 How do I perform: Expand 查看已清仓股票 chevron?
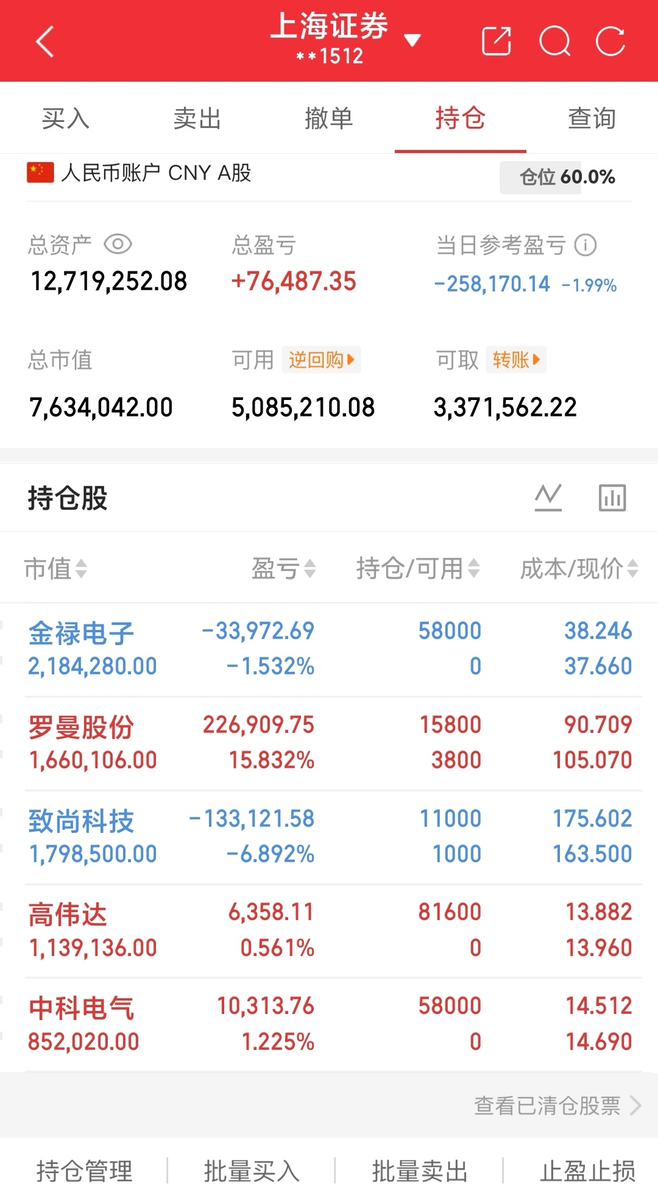635,1105
